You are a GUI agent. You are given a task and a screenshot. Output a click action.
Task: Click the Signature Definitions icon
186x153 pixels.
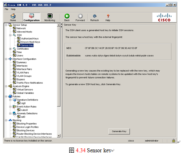pos(15,100)
